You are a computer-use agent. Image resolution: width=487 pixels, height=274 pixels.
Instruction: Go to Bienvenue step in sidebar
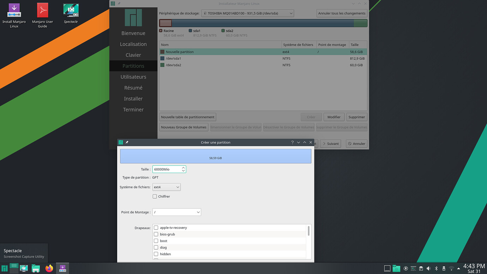click(x=133, y=33)
